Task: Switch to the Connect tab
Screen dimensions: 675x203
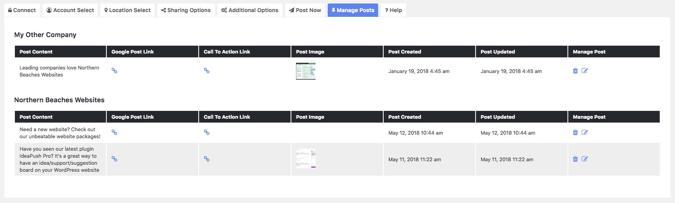Action: [22, 10]
